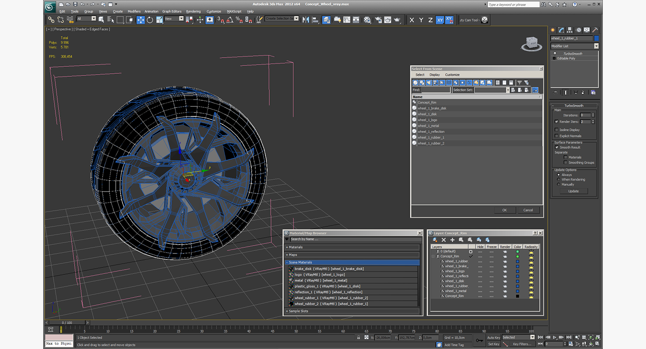Collapse the Concept_Rim layer tree
Image resolution: width=646 pixels, height=349 pixels.
point(433,256)
